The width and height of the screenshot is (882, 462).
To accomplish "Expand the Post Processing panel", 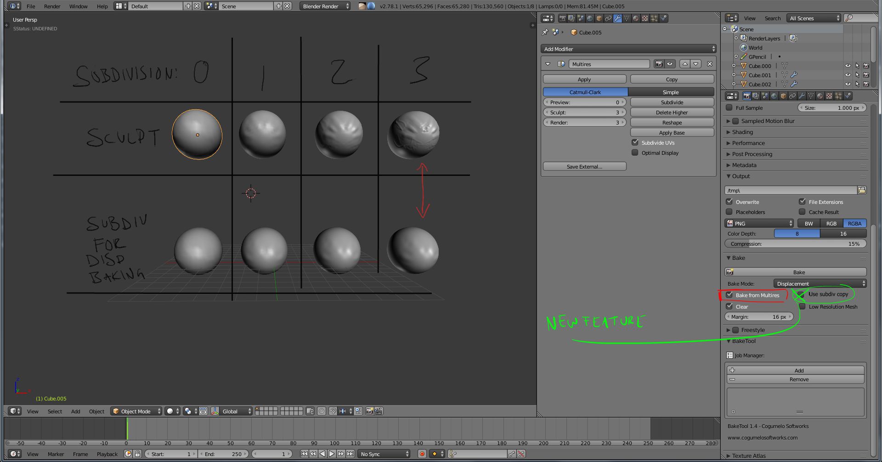I will click(752, 154).
